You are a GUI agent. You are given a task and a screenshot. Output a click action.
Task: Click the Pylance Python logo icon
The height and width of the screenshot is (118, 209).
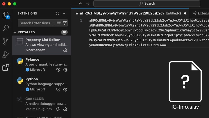(x=20, y=61)
